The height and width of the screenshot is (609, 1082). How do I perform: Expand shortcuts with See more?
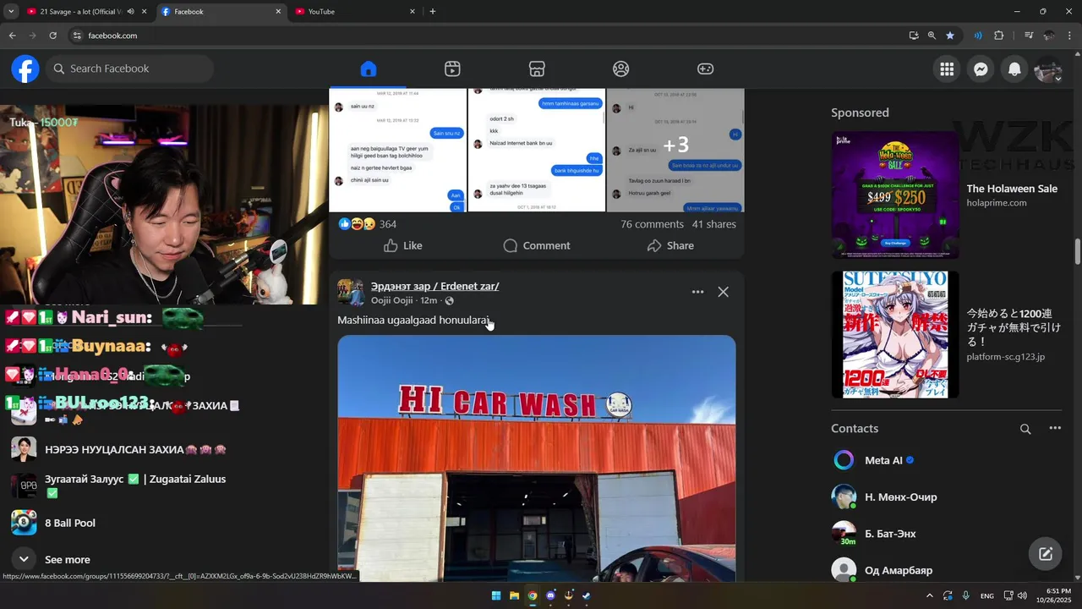[x=68, y=559]
